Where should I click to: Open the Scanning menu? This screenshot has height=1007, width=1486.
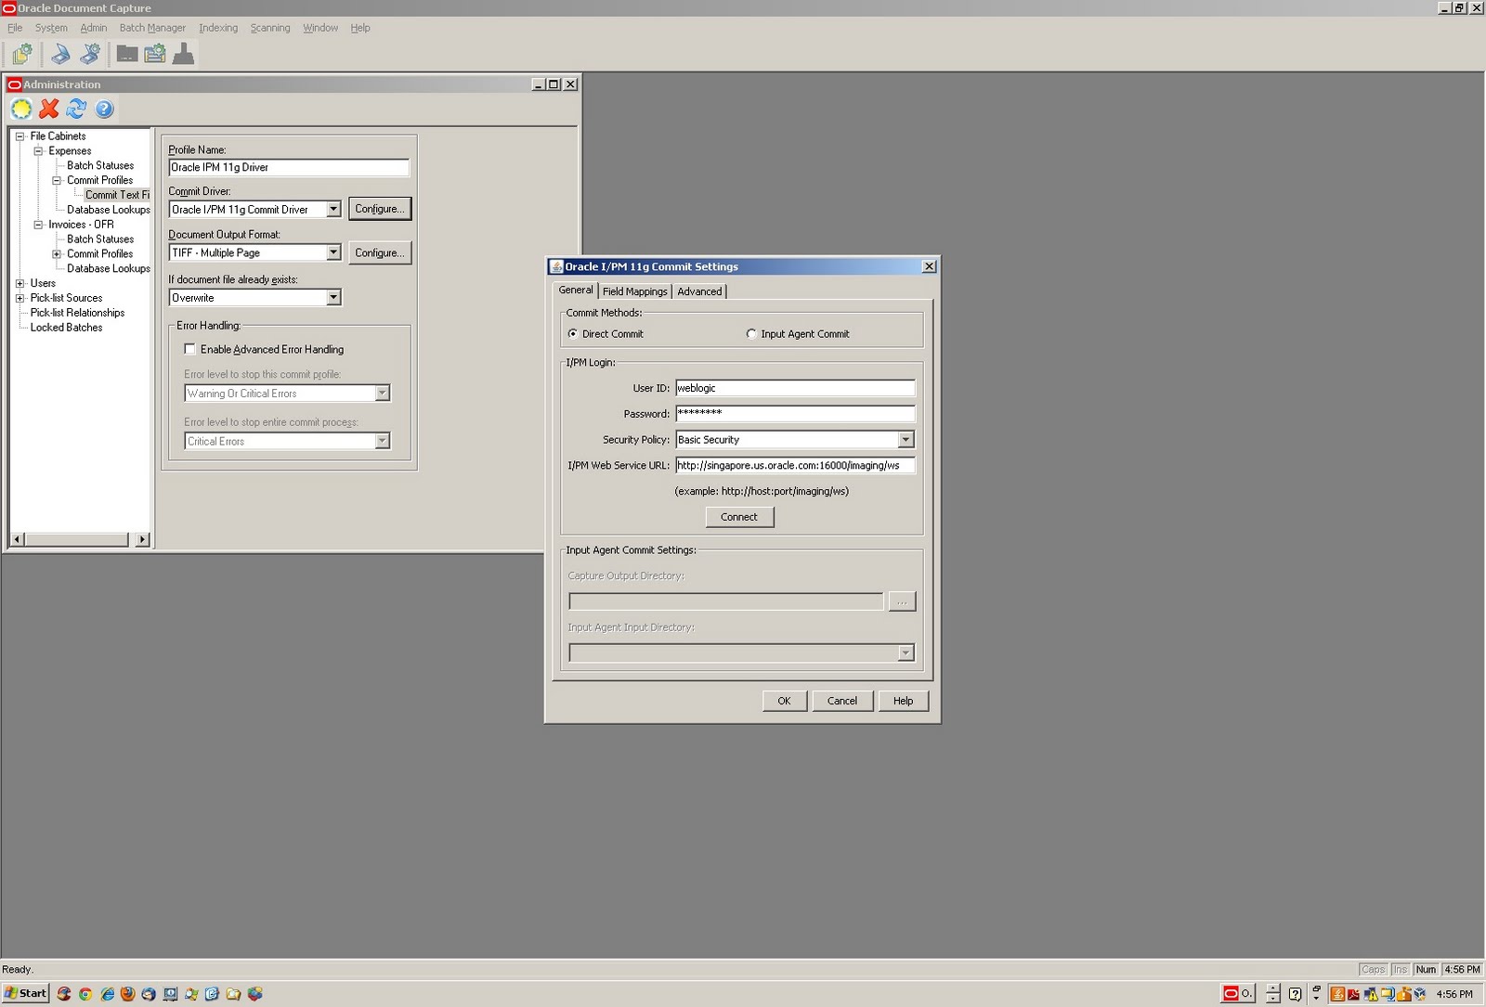pyautogui.click(x=269, y=28)
